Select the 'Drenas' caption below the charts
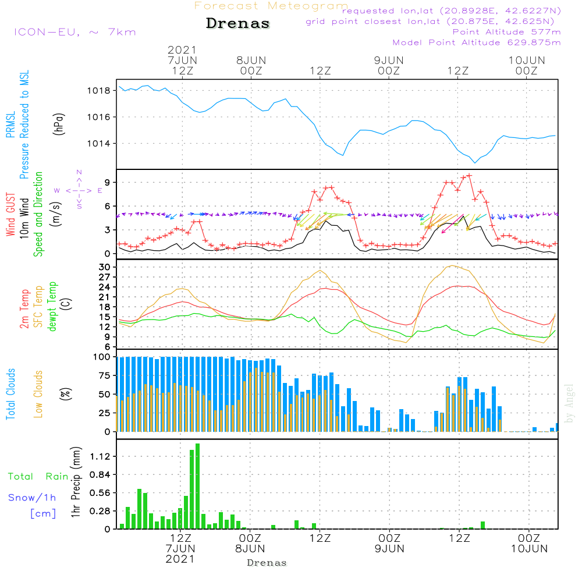 click(x=267, y=563)
